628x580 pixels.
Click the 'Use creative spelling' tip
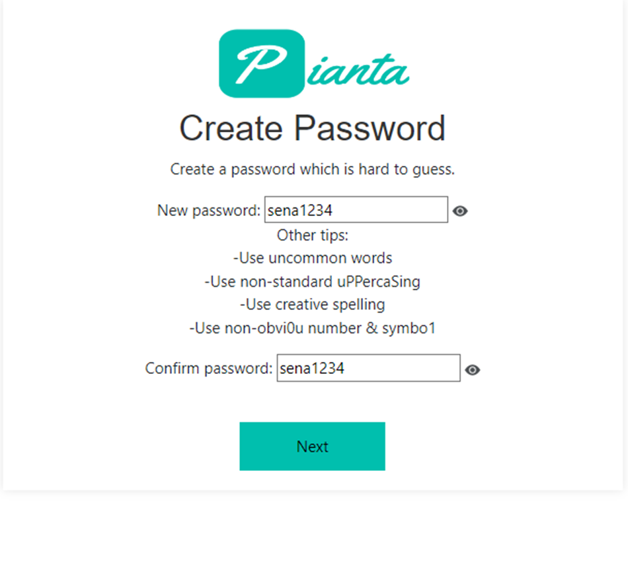click(x=312, y=305)
